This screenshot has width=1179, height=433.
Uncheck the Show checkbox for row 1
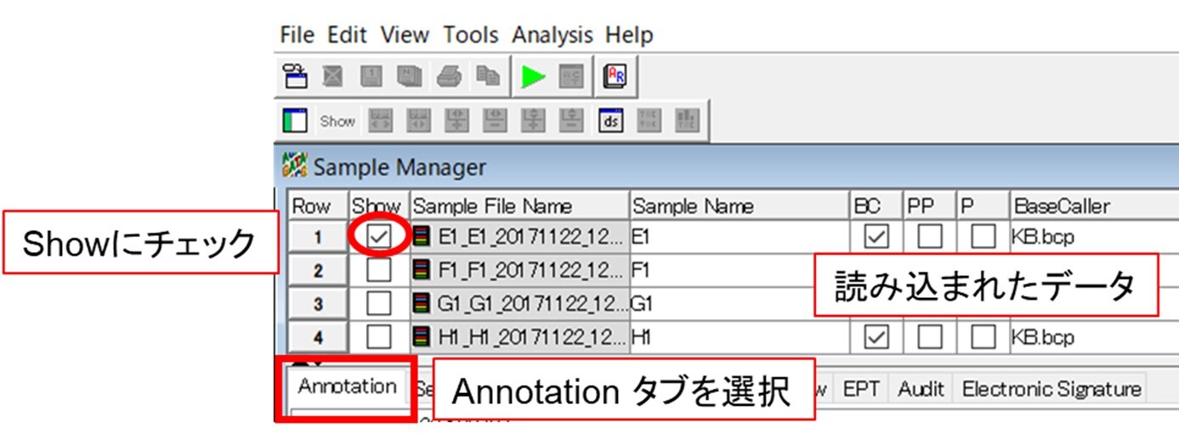[x=379, y=238]
